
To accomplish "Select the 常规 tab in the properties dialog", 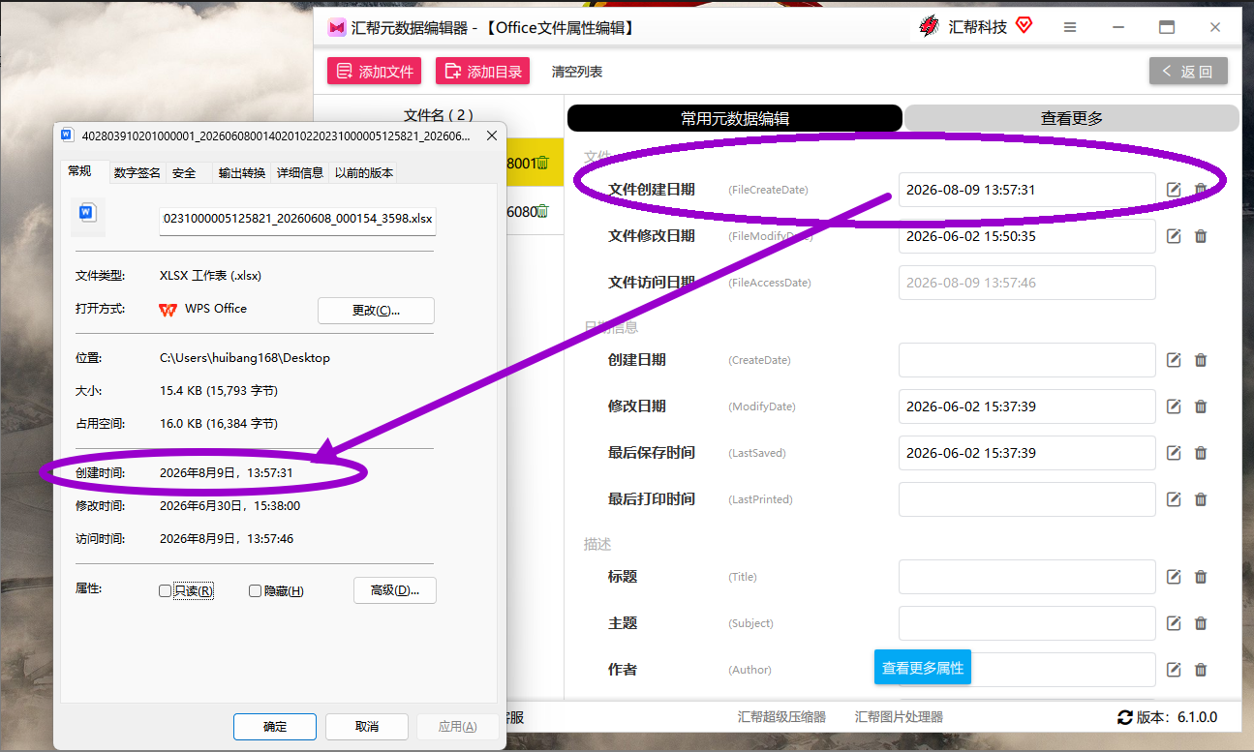I will (79, 171).
